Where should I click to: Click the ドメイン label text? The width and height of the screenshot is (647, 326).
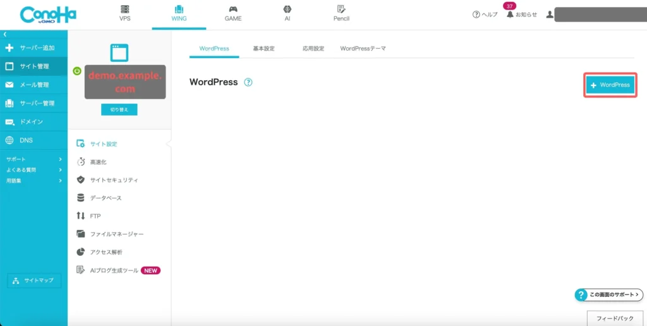pyautogui.click(x=32, y=122)
